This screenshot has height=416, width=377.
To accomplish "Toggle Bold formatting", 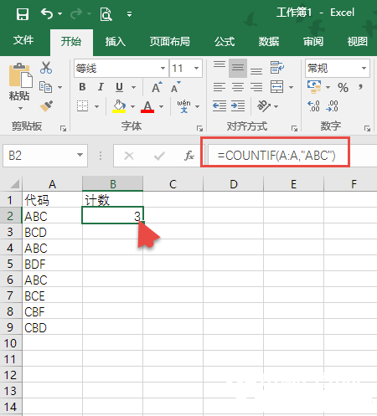I will (82, 87).
